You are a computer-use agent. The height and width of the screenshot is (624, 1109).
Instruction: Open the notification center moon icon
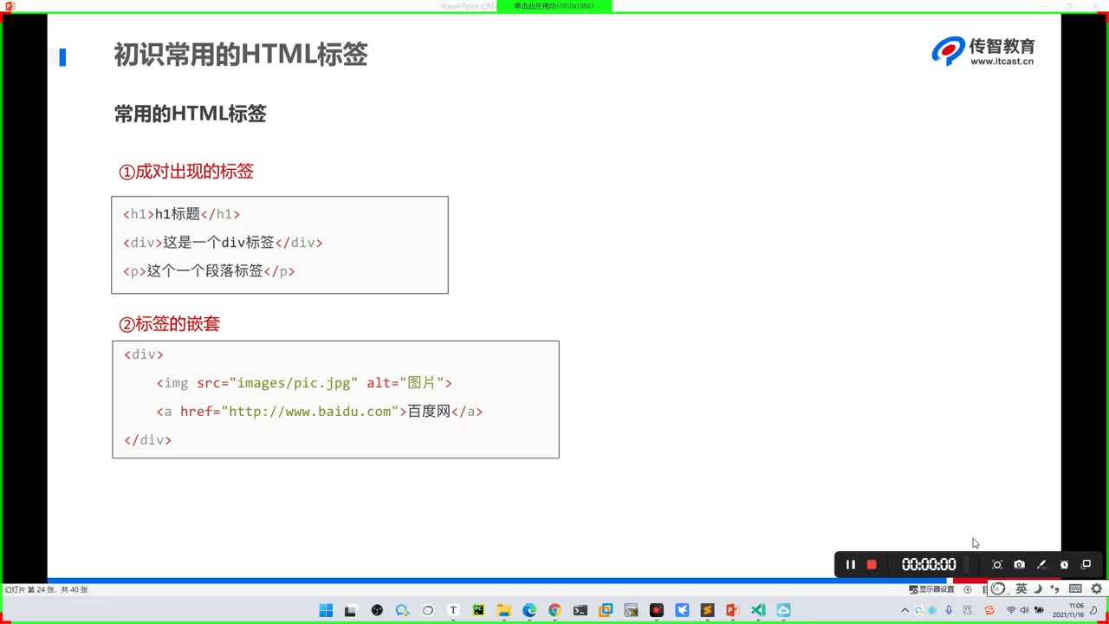pos(1093,610)
